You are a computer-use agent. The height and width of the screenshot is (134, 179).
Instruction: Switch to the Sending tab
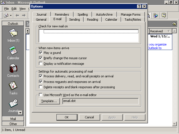74,20
